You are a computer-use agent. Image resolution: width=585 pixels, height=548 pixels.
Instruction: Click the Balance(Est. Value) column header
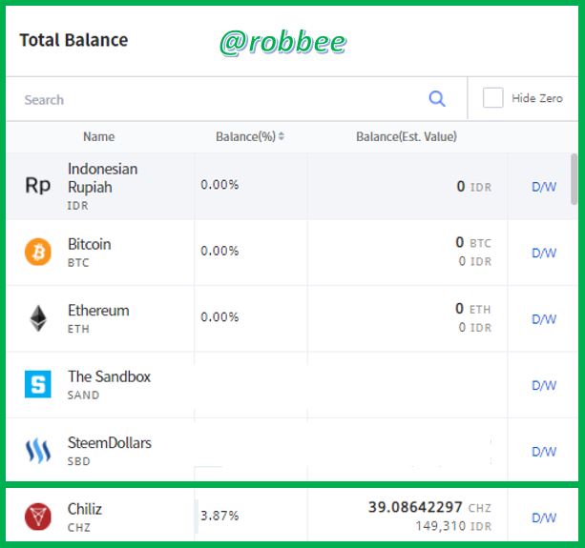(407, 136)
